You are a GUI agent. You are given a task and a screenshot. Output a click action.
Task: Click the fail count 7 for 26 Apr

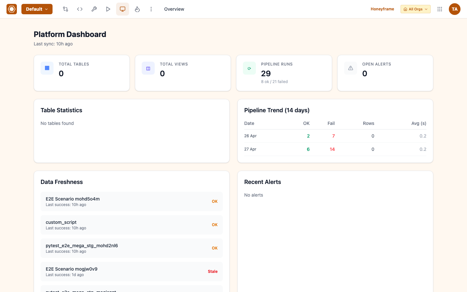pos(333,136)
